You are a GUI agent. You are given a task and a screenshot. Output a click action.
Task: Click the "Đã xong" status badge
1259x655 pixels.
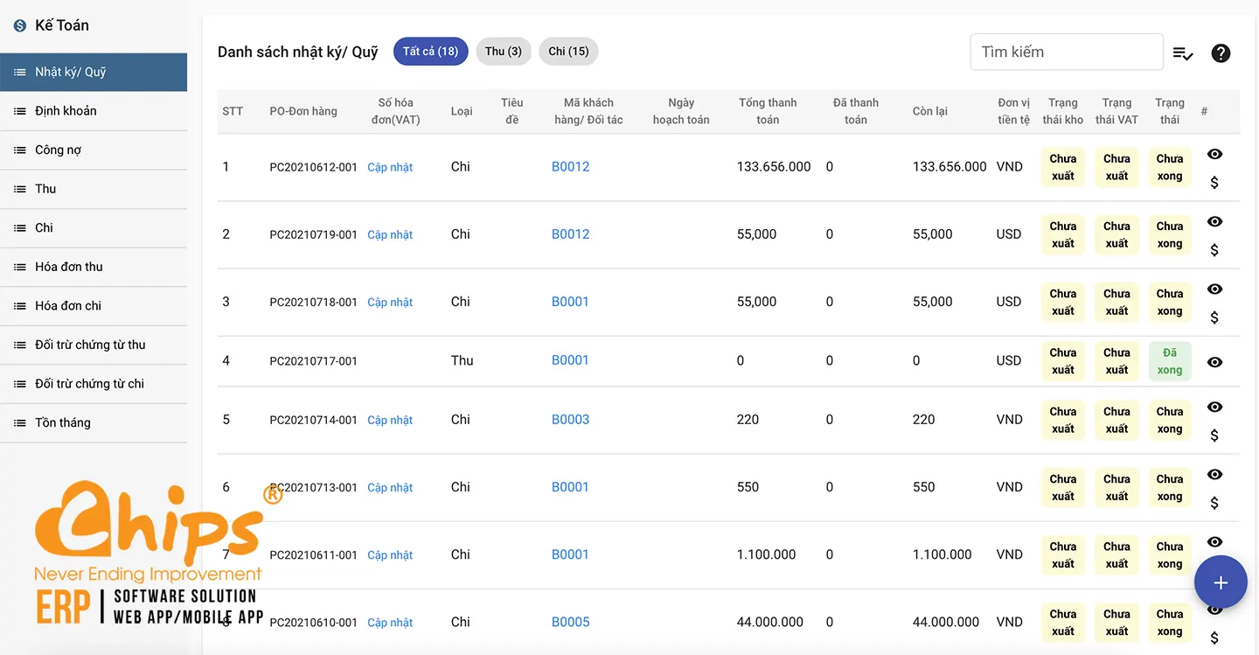pyautogui.click(x=1170, y=361)
